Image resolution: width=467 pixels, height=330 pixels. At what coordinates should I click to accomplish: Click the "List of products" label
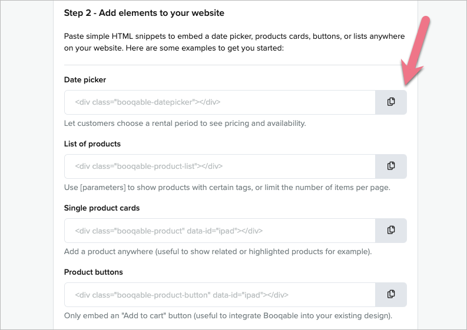(x=92, y=144)
